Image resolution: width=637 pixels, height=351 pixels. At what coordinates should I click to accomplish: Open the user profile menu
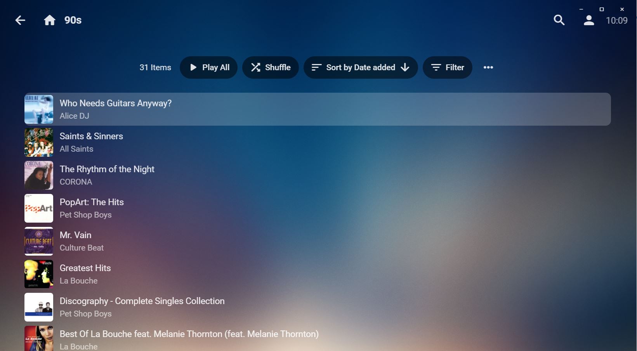click(588, 21)
